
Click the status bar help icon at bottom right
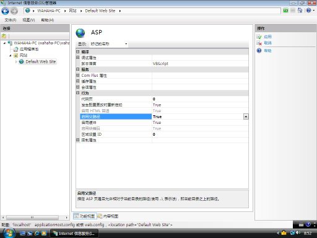[x=308, y=224]
